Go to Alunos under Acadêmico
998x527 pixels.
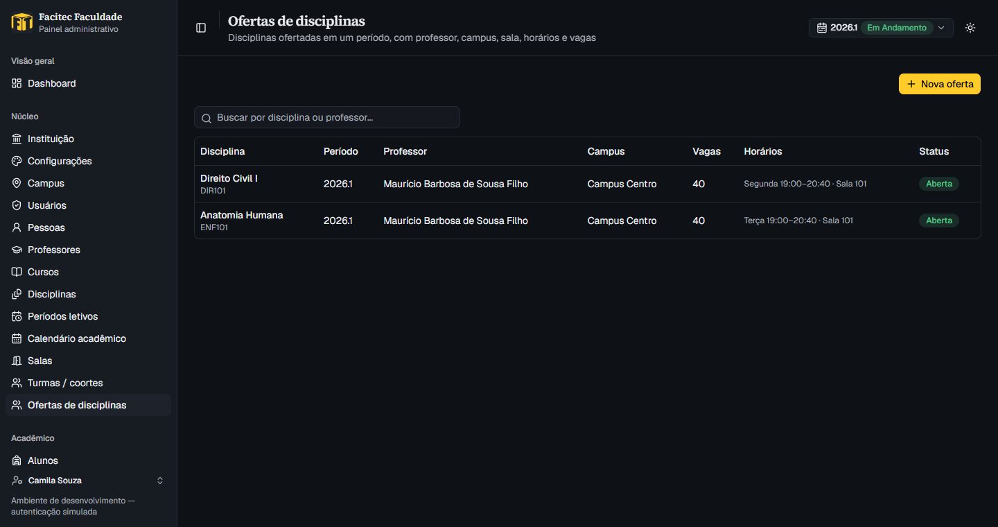(x=88, y=460)
